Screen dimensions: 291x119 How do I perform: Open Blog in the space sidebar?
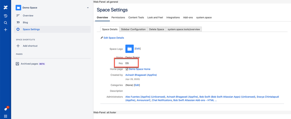(25, 23)
